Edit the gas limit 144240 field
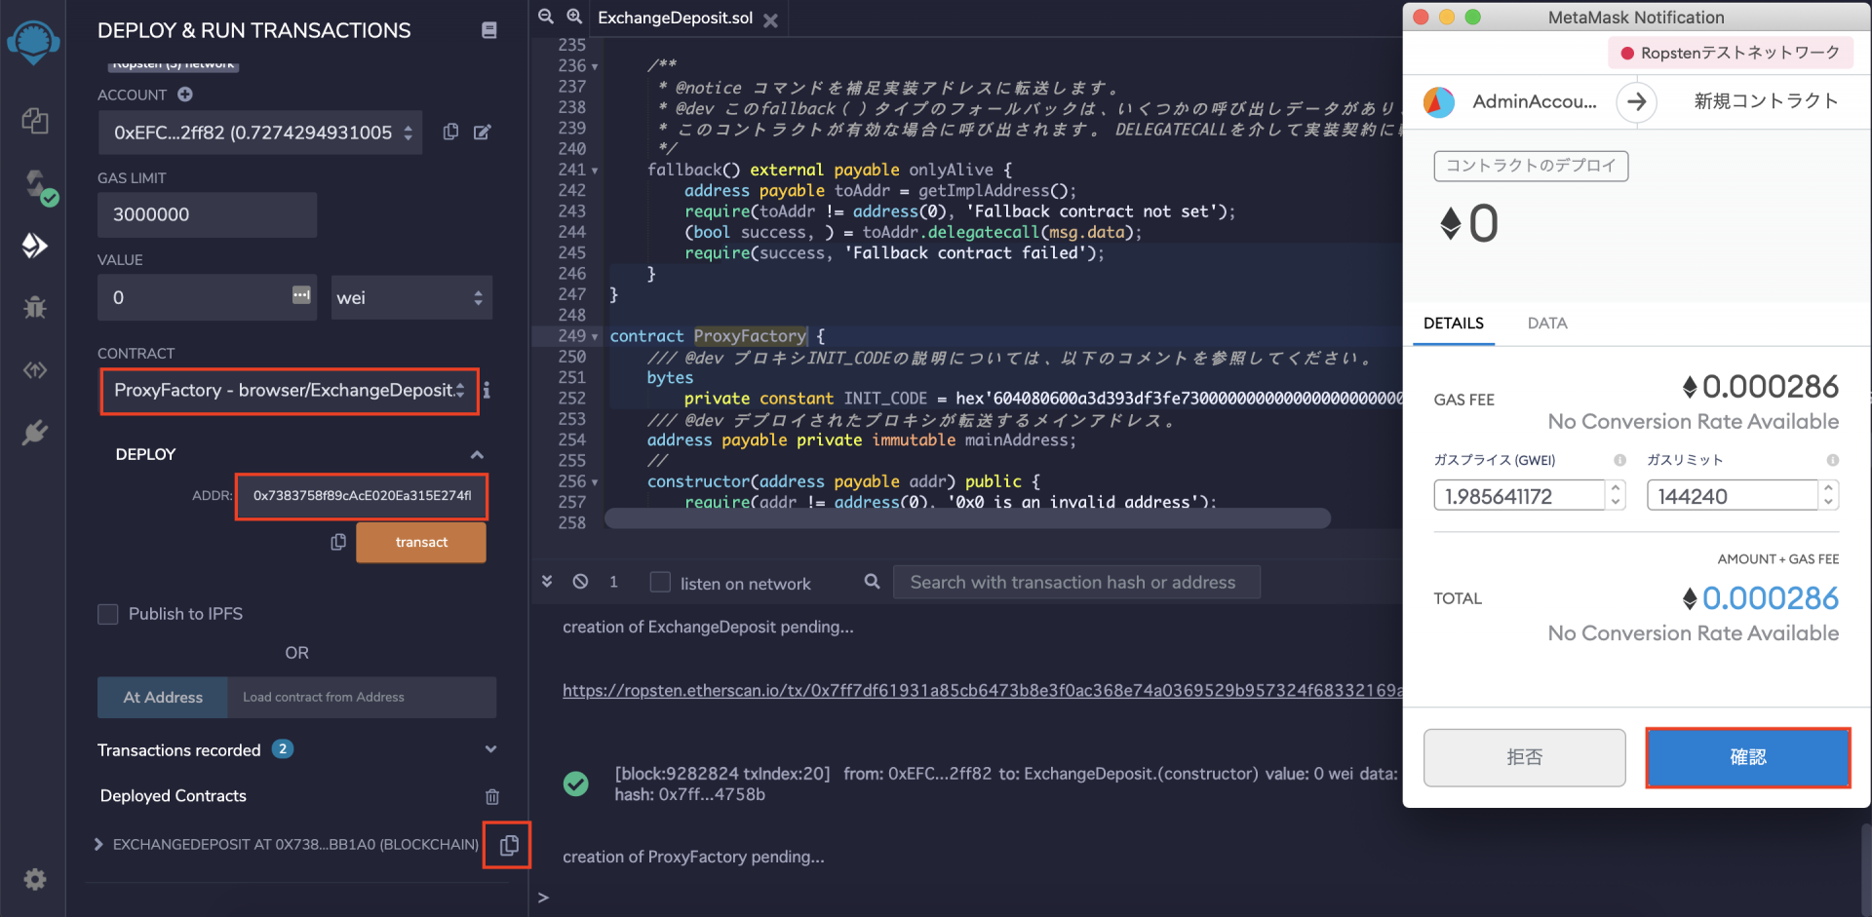Screen dimensions: 1872x917 1732,496
